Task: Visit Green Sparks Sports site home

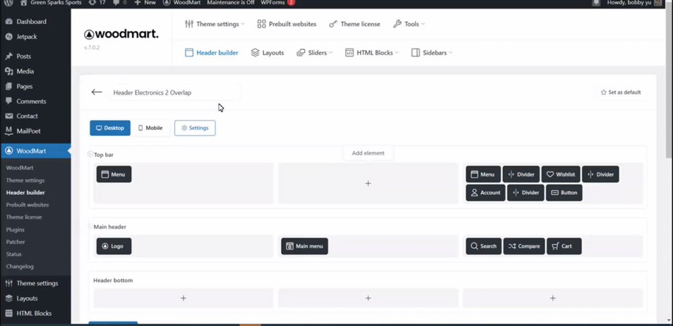Action: coord(50,3)
